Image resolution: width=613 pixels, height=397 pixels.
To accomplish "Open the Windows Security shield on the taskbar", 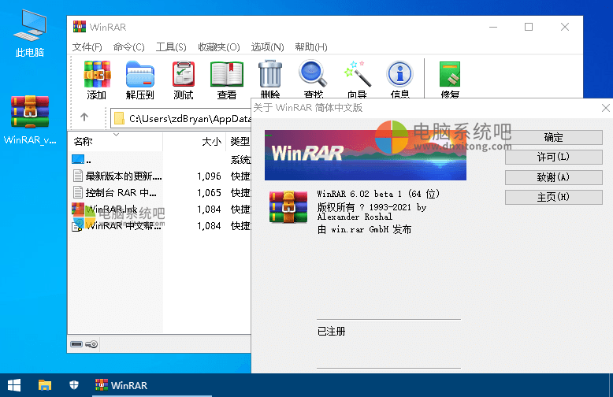I will point(74,385).
